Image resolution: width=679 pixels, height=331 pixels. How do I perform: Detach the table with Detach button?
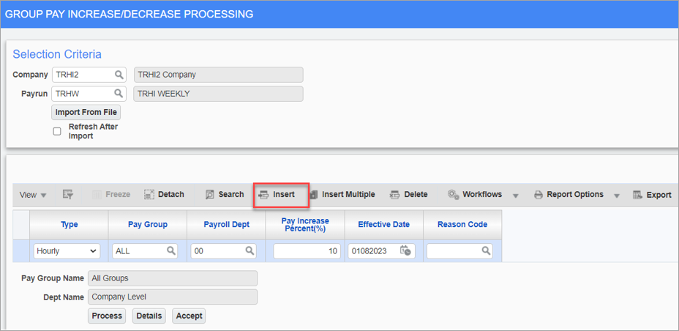tap(164, 195)
